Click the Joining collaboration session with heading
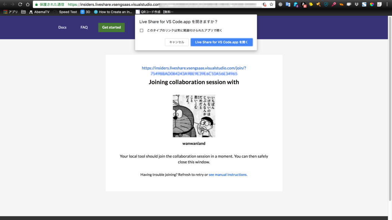Image resolution: width=392 pixels, height=220 pixels. point(194,82)
